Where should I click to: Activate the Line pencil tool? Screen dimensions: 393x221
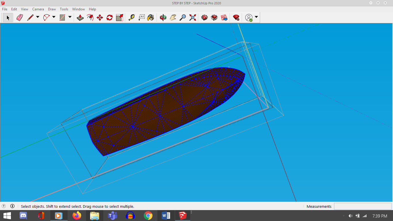(x=30, y=18)
